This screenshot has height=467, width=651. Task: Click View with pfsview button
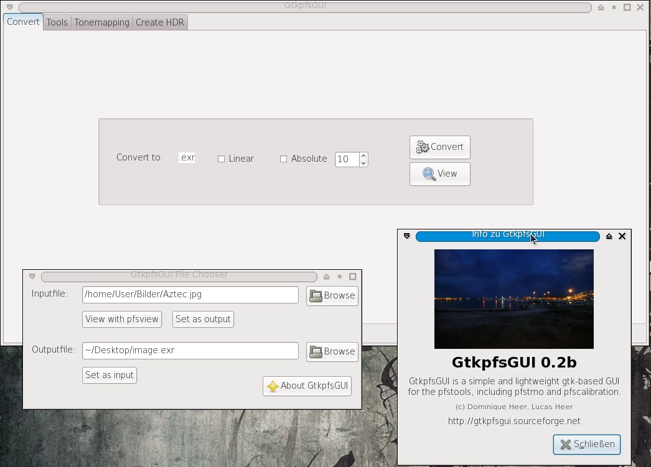coord(121,320)
